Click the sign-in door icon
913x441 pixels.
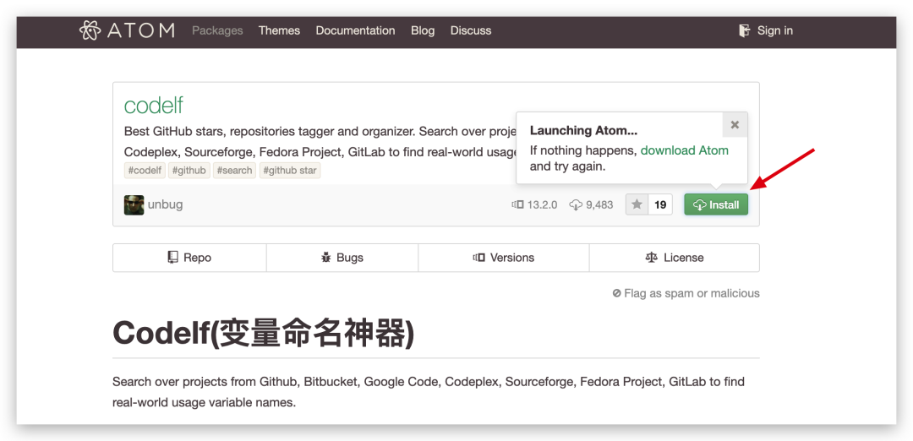pyautogui.click(x=744, y=30)
